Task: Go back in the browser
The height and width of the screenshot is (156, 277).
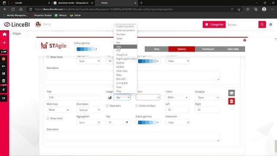Action: tap(5, 9)
